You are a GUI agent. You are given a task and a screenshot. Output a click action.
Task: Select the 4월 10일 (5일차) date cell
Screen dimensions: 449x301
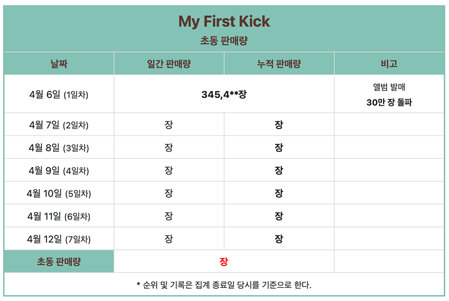pos(59,194)
